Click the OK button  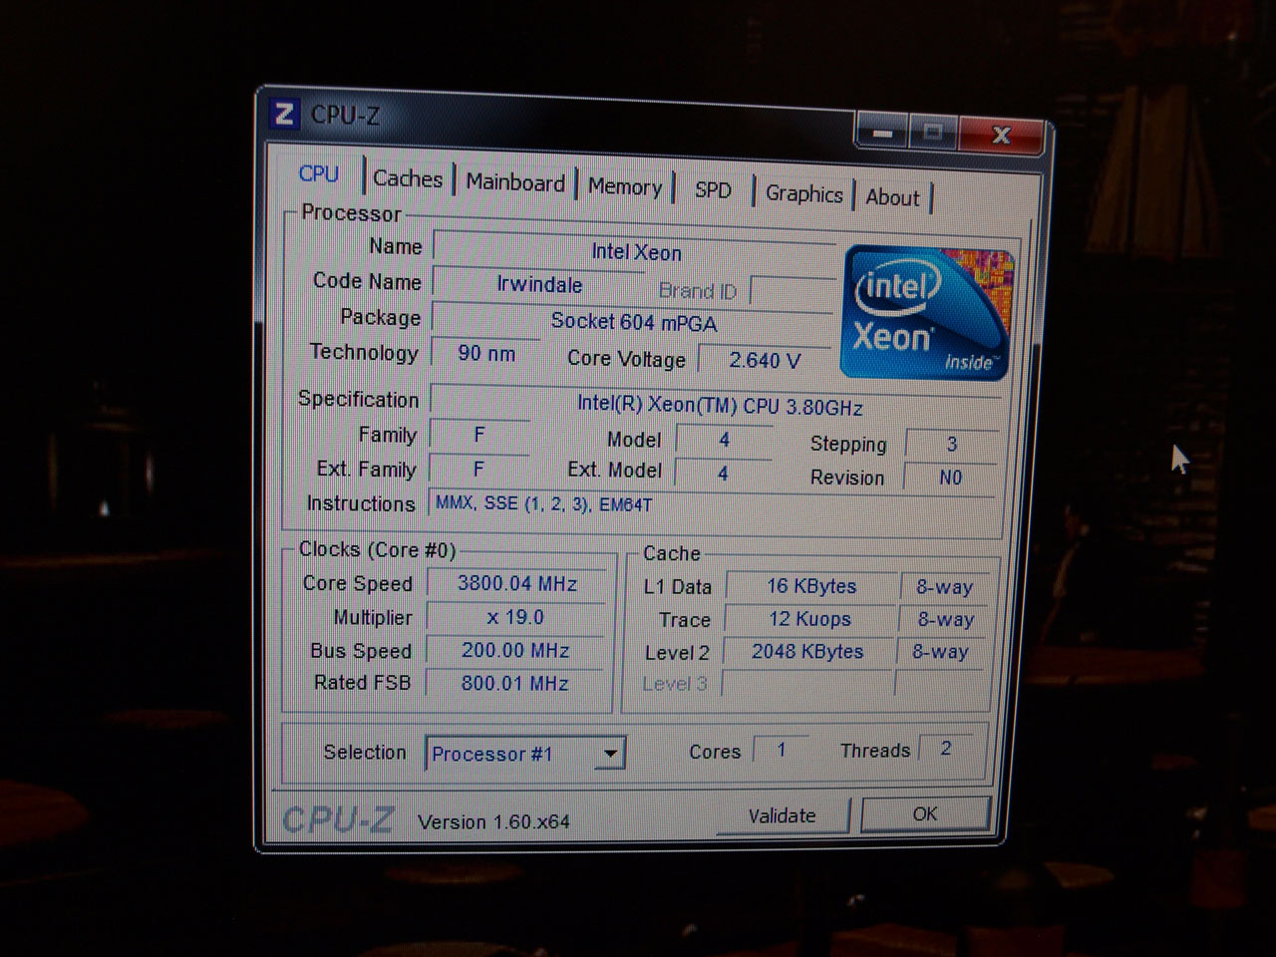925,814
